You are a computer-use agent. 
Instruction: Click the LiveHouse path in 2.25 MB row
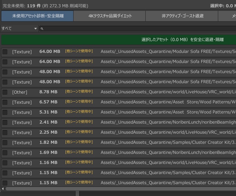168,132
